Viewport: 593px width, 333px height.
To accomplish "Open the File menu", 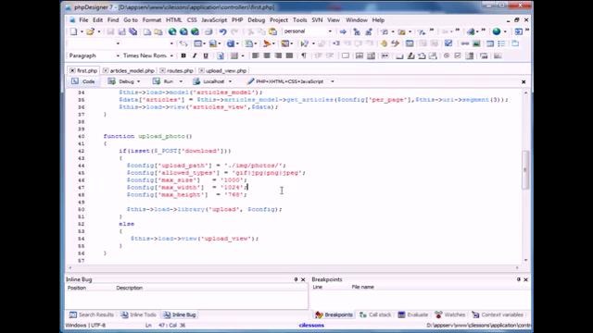I will pyautogui.click(x=83, y=20).
